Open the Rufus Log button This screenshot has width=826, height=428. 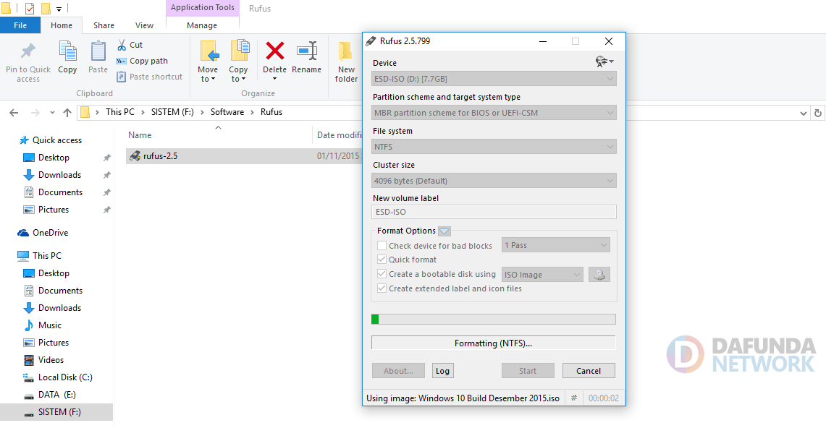(x=442, y=371)
